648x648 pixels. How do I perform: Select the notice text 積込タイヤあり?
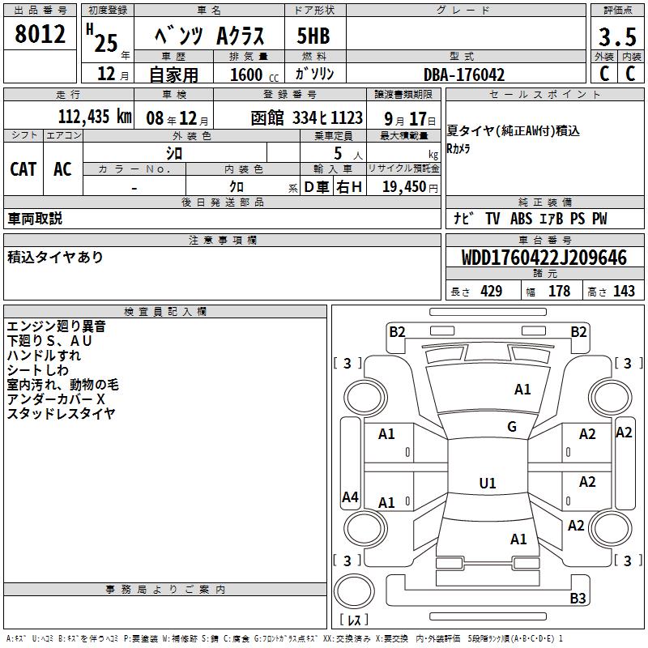coord(55,257)
